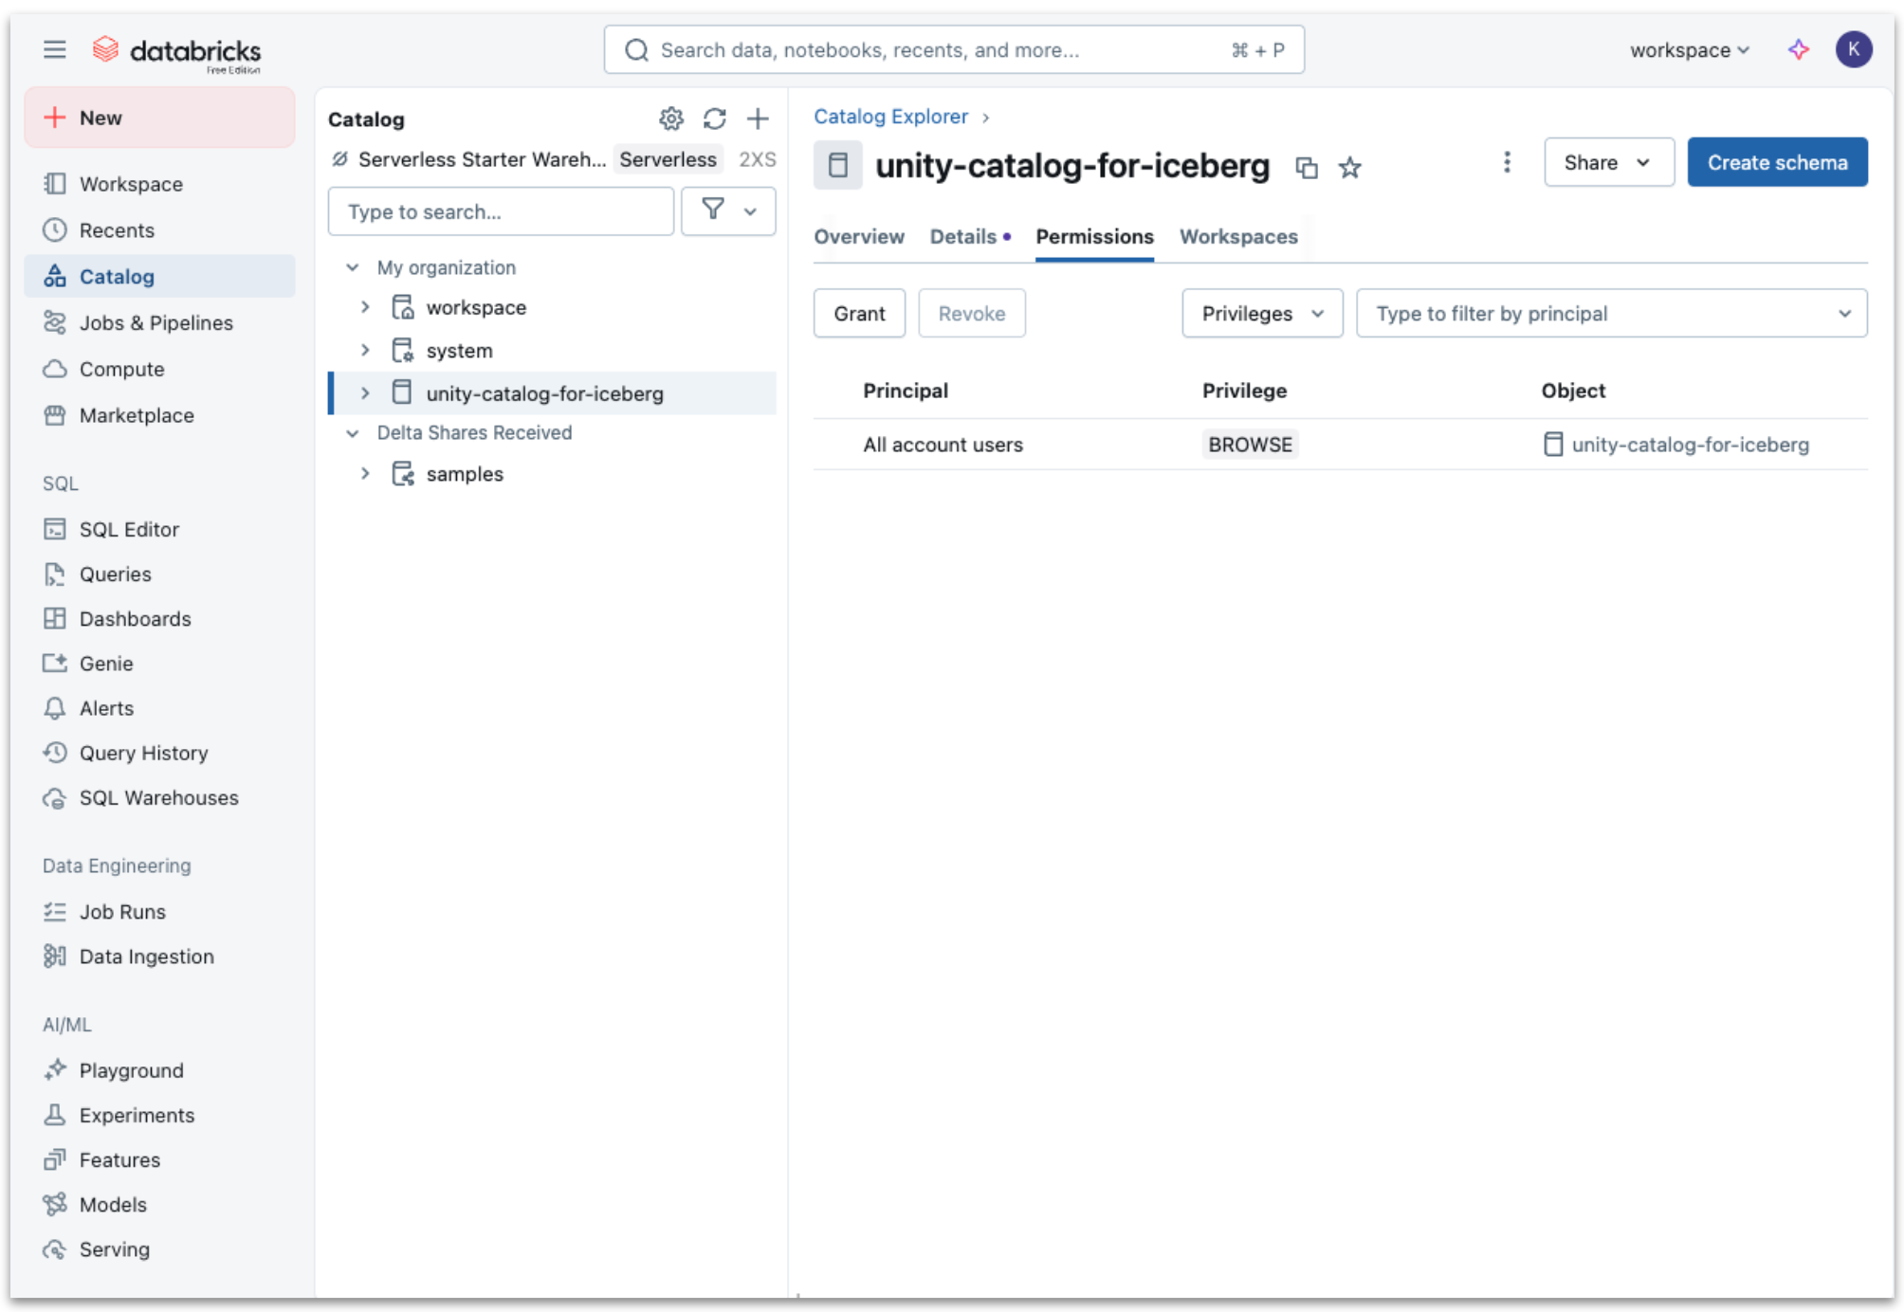The height and width of the screenshot is (1312, 1904).
Task: Open the Genie feature
Action: (104, 663)
